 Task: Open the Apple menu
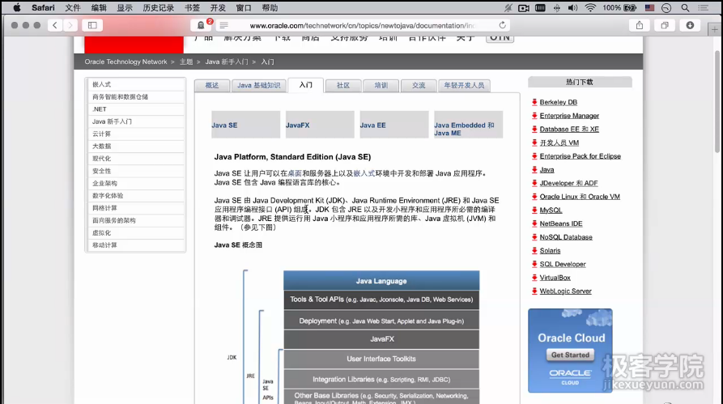[x=17, y=8]
